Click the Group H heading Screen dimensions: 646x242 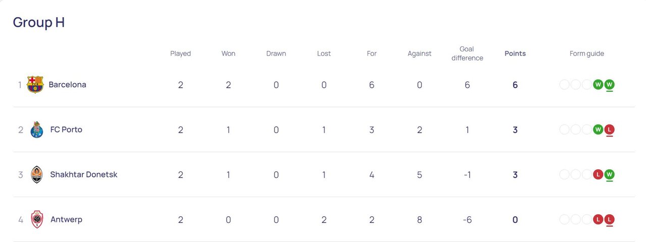coord(39,22)
